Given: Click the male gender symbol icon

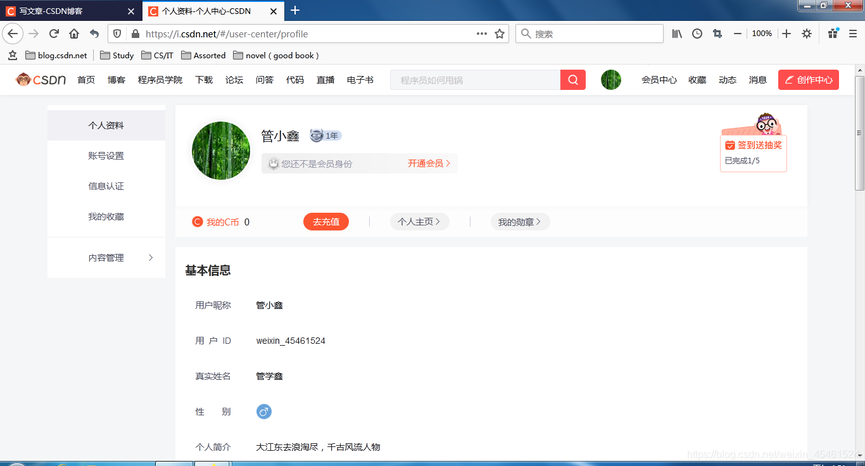Looking at the screenshot, I should coord(264,412).
